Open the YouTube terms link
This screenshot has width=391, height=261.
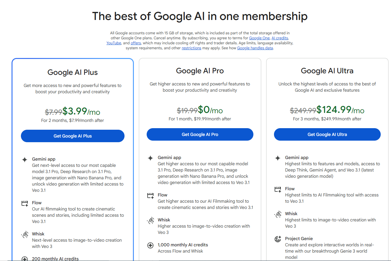click(x=114, y=43)
